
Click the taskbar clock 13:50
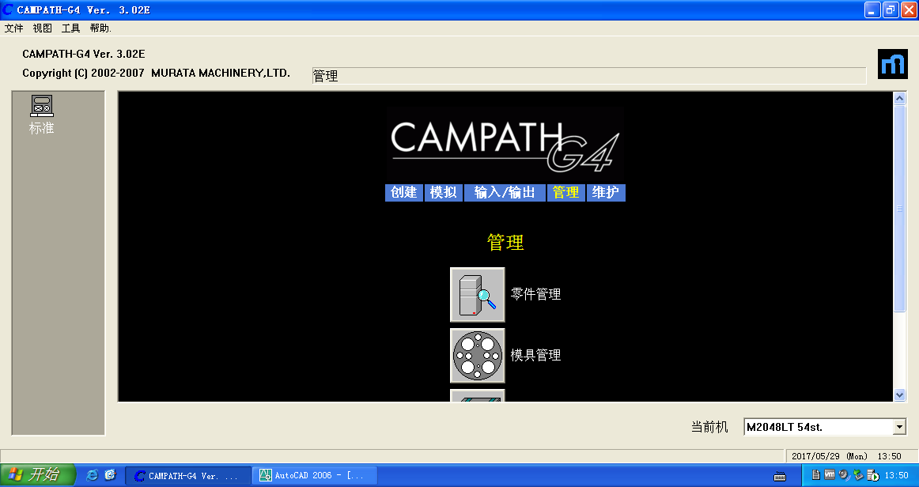click(896, 475)
